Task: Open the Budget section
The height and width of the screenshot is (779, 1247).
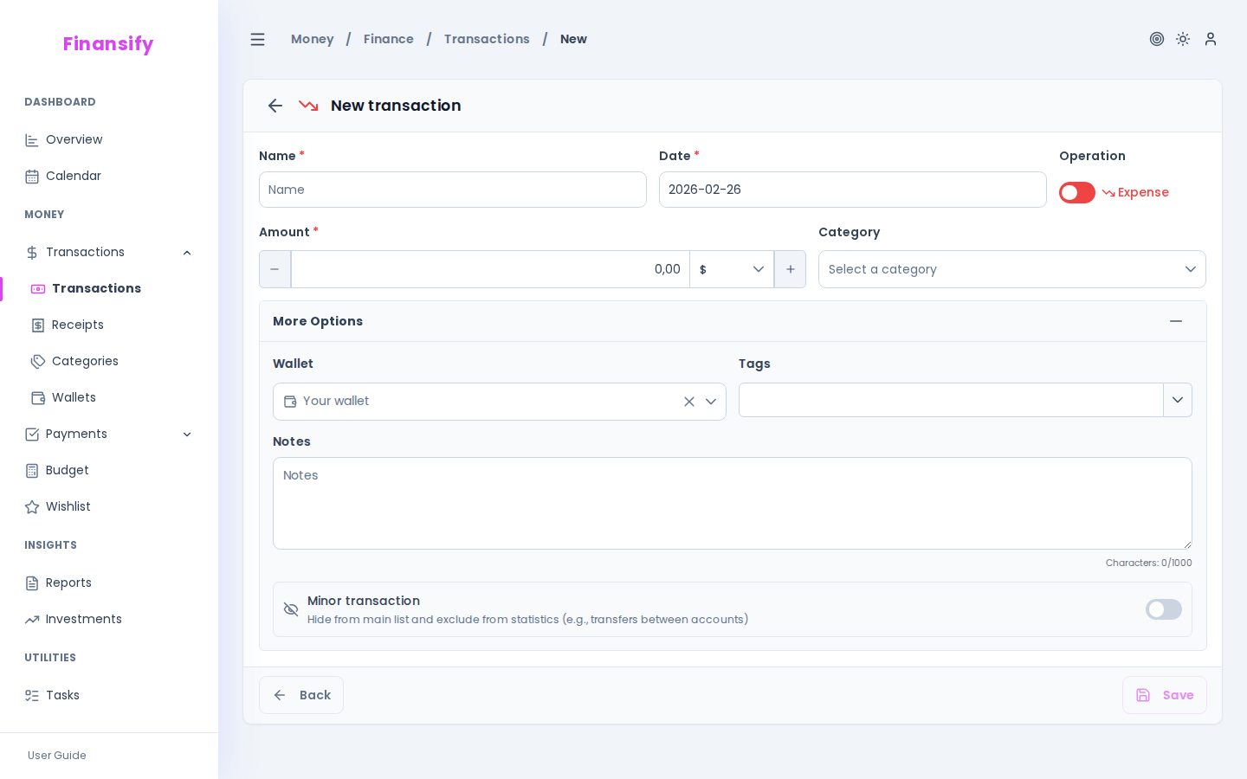Action: [67, 470]
